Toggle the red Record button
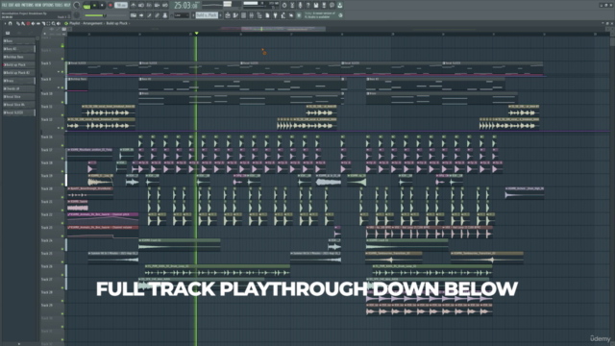 111,5
